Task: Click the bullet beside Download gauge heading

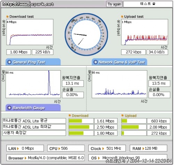Action: click(x=70, y=115)
